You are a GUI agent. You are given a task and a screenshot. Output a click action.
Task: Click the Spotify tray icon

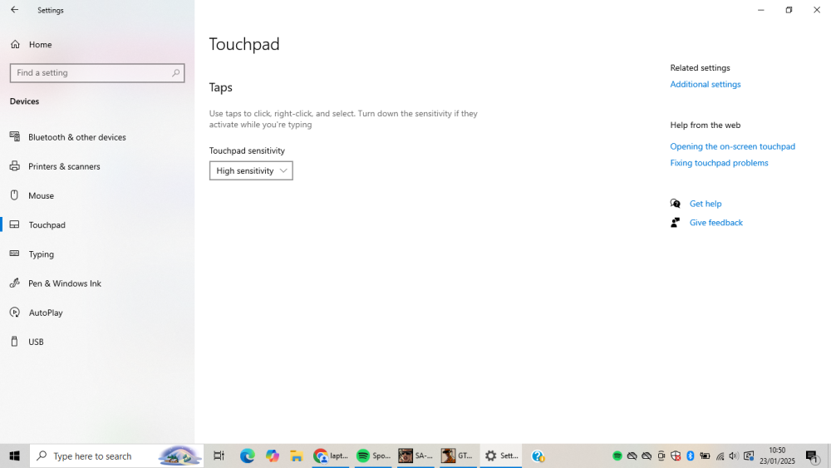[617, 456]
